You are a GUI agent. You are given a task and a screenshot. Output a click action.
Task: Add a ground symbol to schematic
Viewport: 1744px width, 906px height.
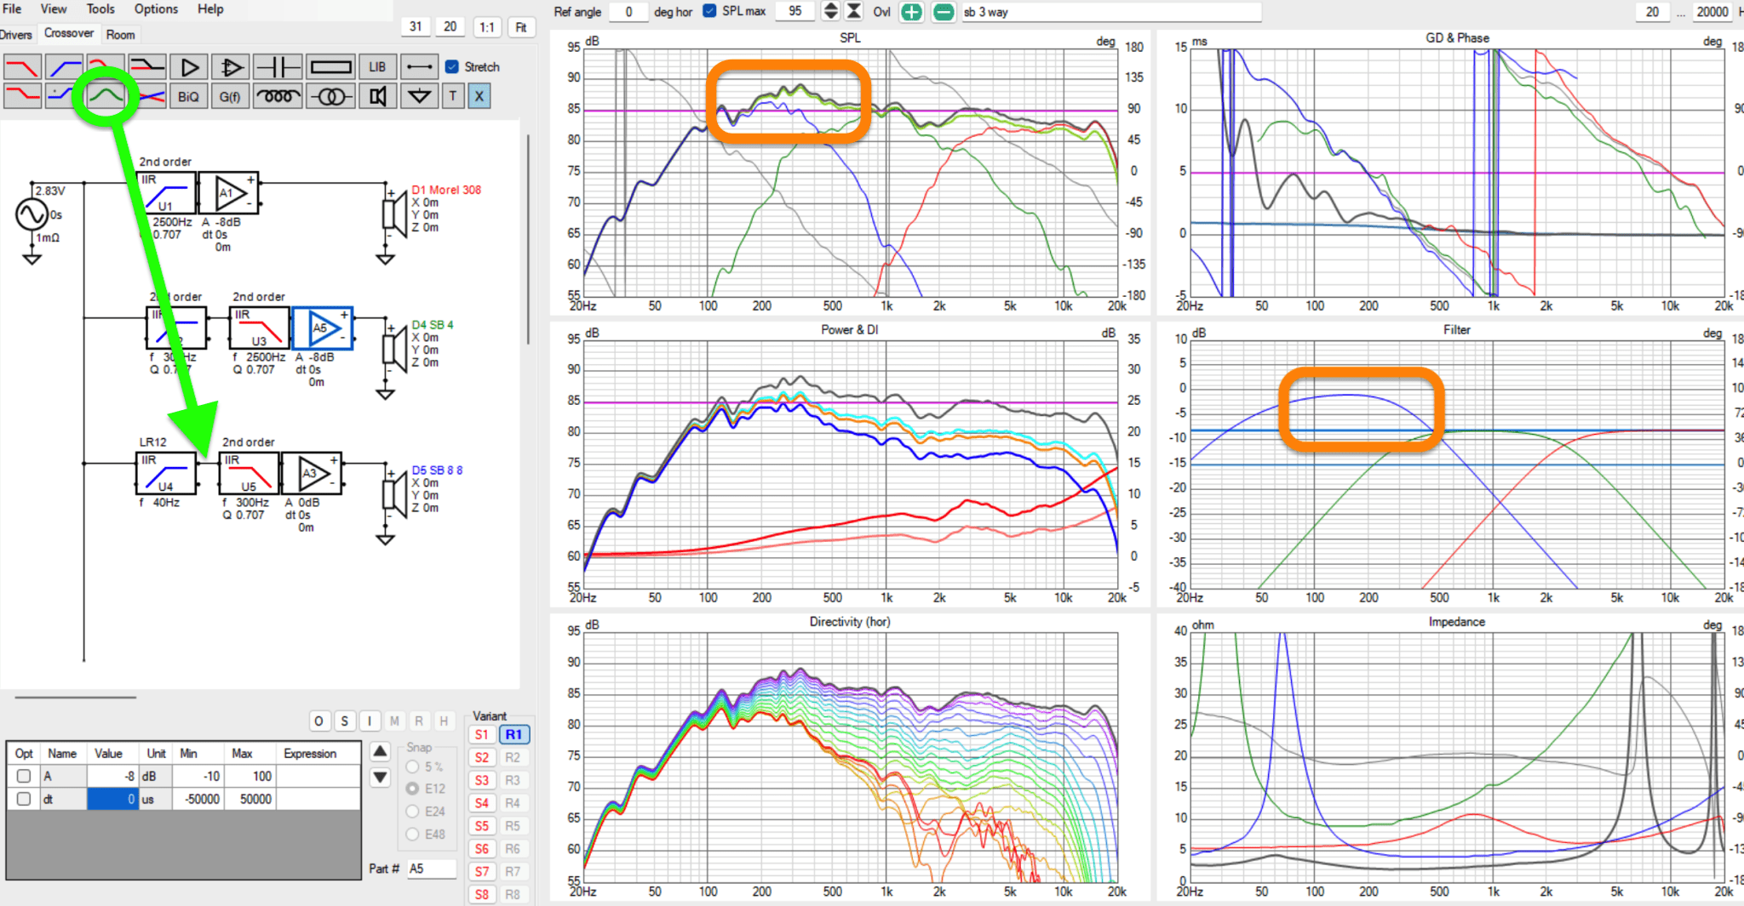click(419, 95)
